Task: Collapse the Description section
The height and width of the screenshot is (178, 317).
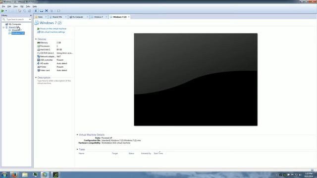Action: coord(36,78)
